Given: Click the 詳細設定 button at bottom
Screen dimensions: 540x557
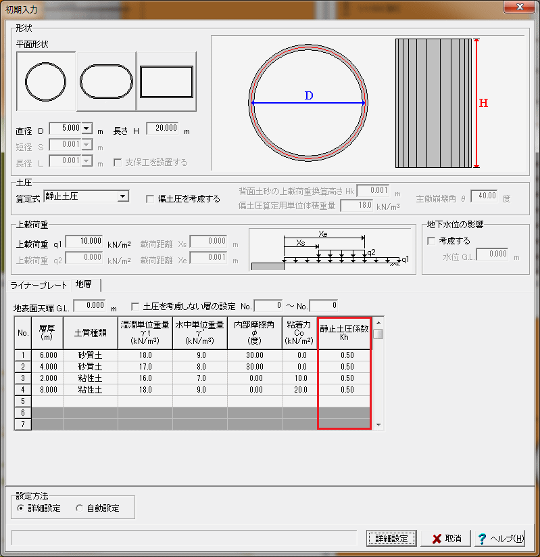Looking at the screenshot, I should click(x=391, y=539).
